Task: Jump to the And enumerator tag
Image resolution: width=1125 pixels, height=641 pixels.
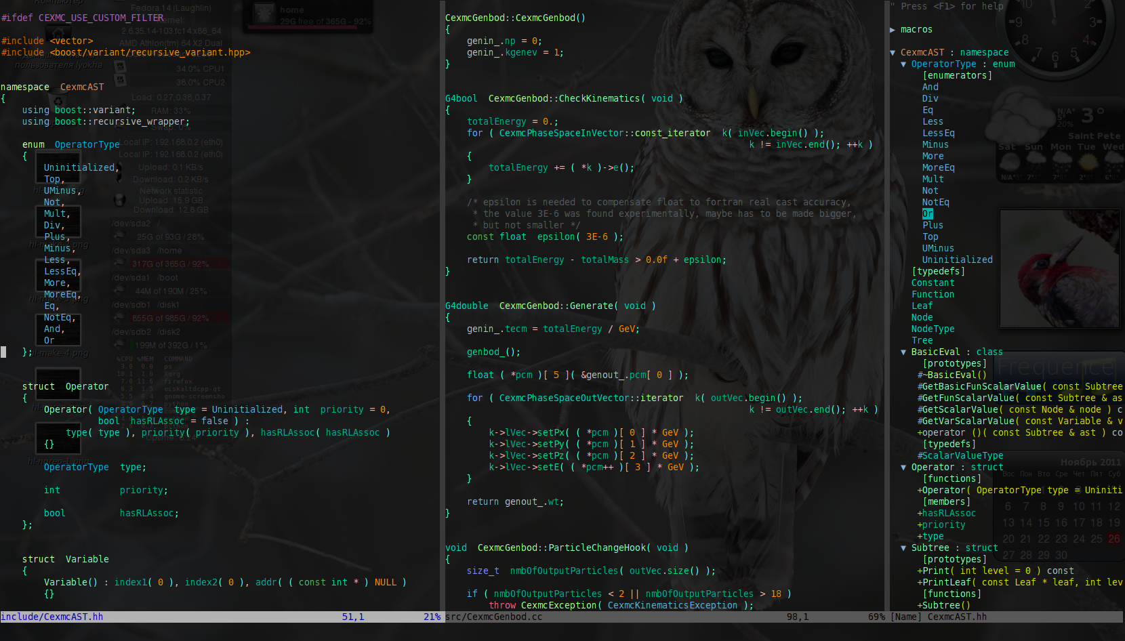Action: (x=930, y=87)
